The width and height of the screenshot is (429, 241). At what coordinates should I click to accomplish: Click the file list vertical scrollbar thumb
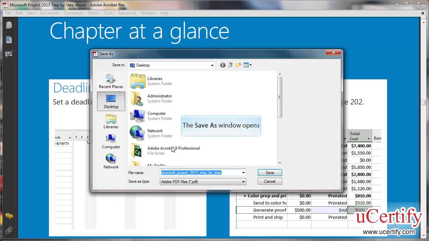point(280,97)
